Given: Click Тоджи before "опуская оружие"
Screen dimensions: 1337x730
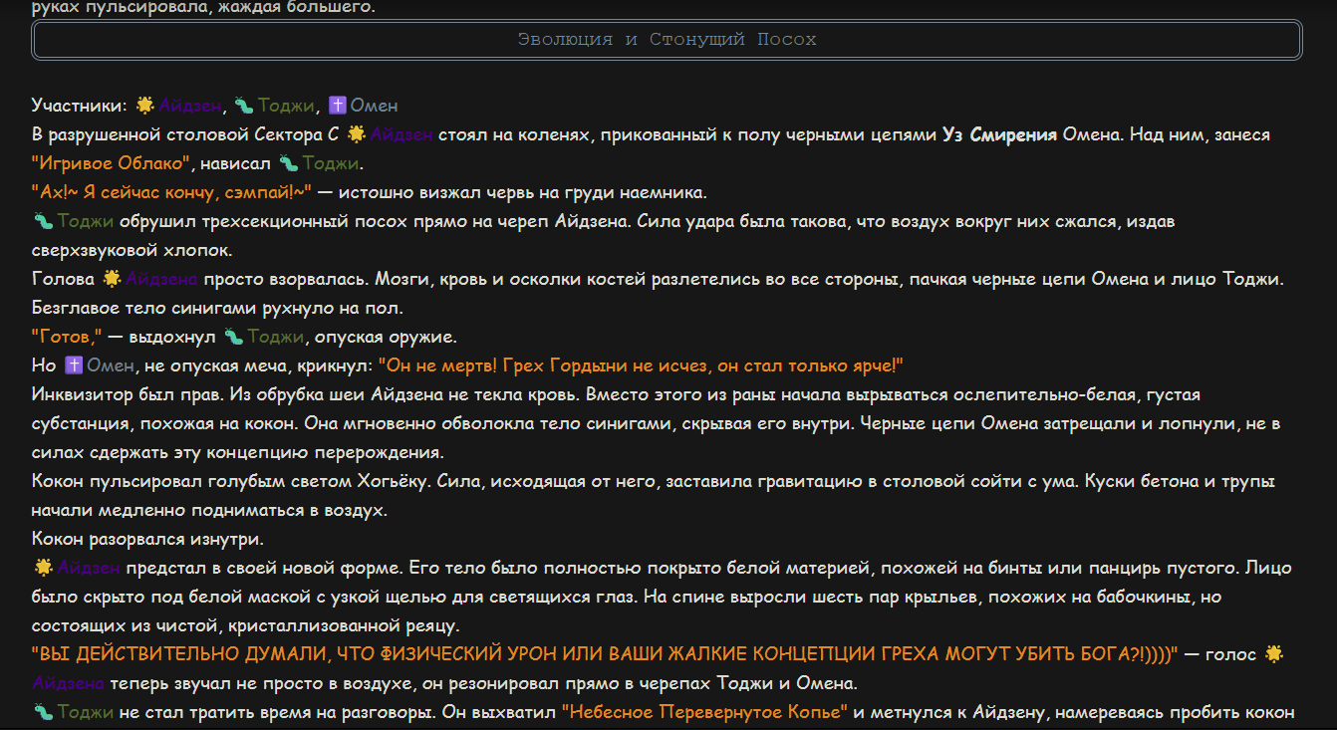Looking at the screenshot, I should coord(275,337).
